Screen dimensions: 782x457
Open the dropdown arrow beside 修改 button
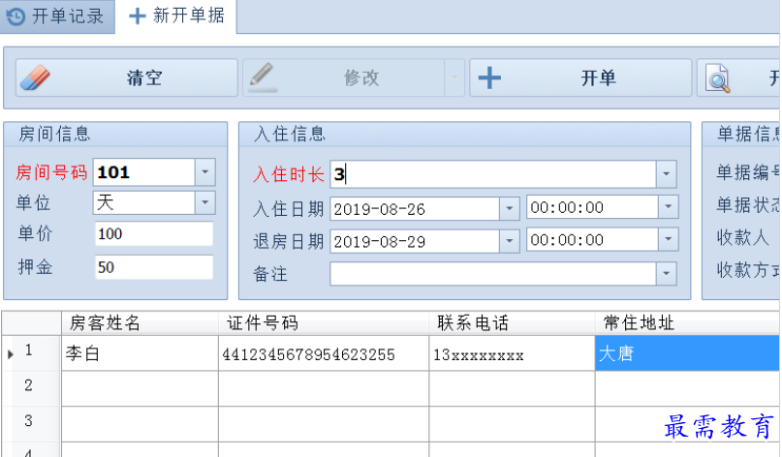pyautogui.click(x=453, y=78)
